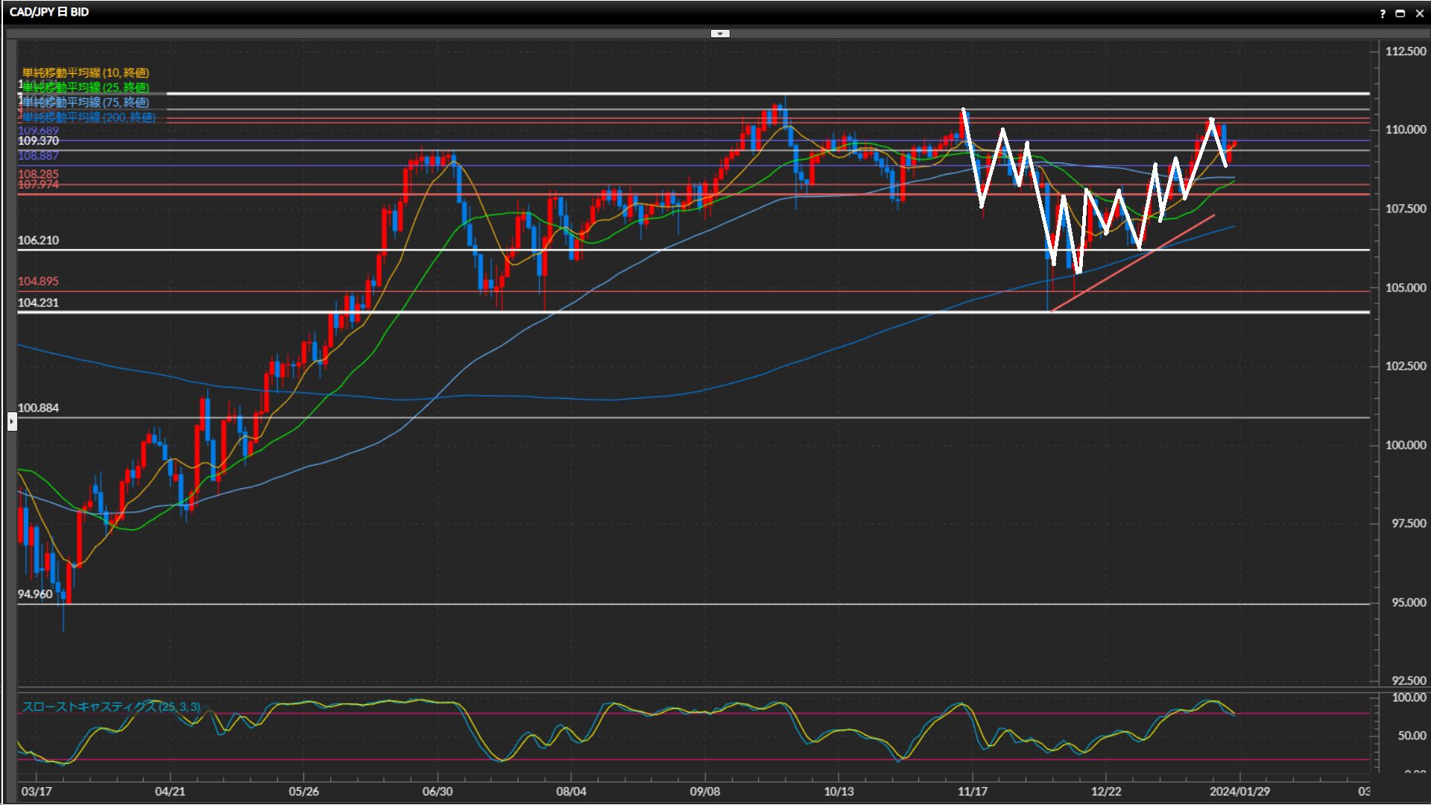Close the CAD/JPY chart window

click(1419, 13)
